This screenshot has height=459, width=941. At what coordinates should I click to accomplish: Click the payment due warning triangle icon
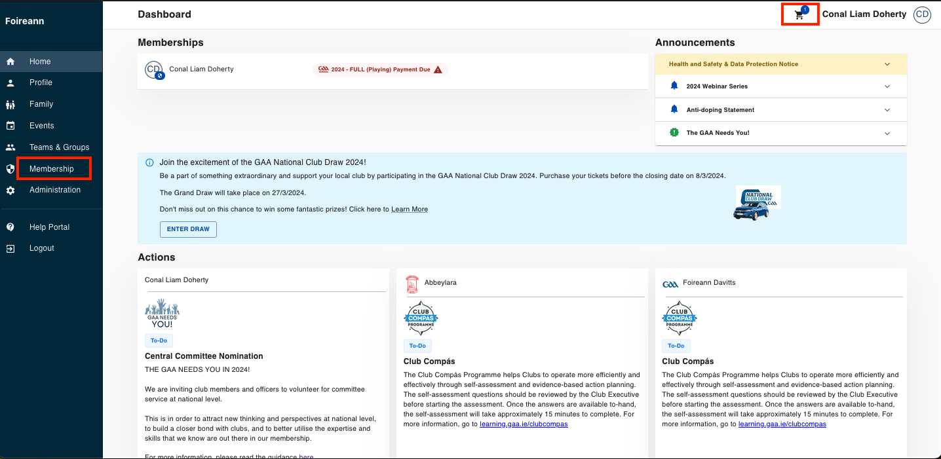pyautogui.click(x=438, y=69)
